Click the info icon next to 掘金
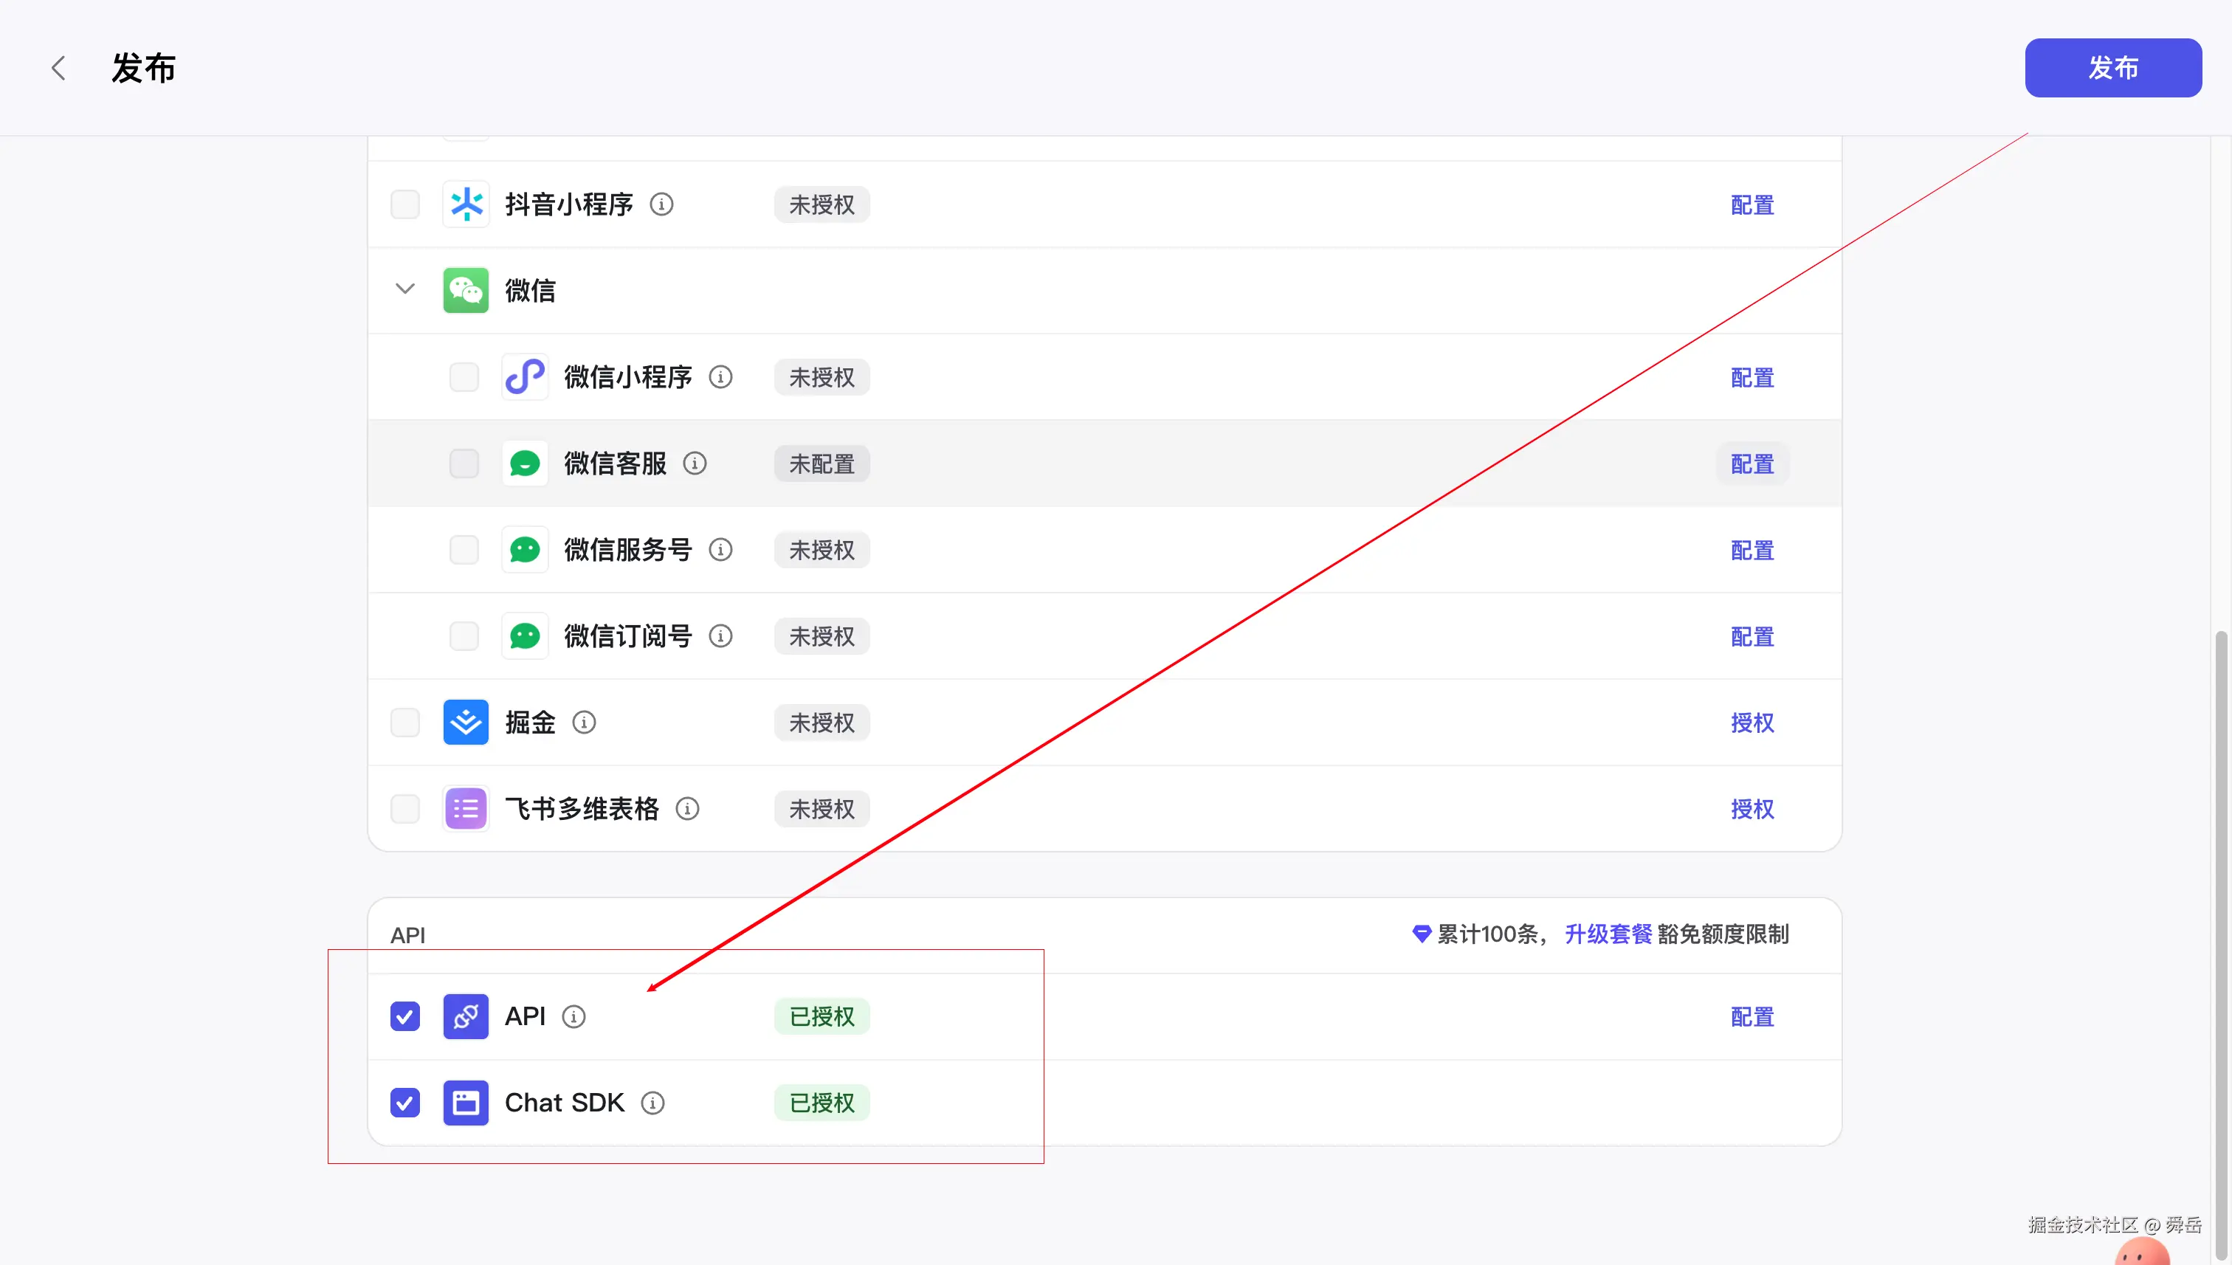The image size is (2232, 1265). (584, 722)
